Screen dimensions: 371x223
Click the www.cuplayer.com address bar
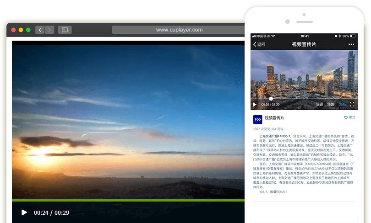point(179,30)
